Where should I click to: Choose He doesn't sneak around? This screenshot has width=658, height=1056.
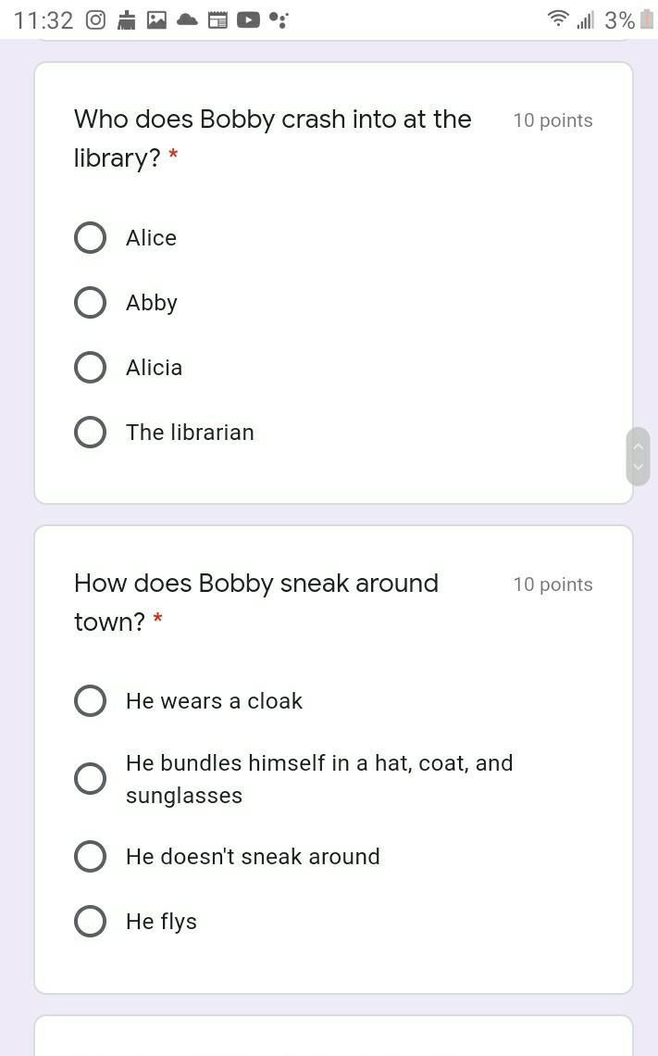click(x=90, y=856)
